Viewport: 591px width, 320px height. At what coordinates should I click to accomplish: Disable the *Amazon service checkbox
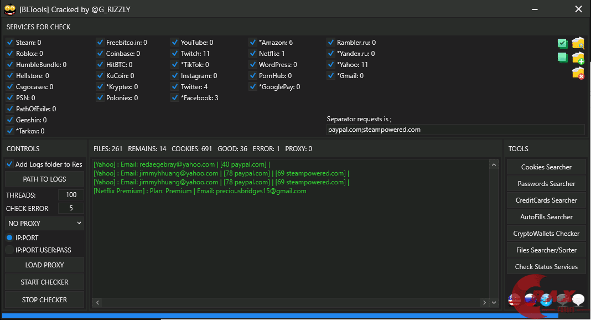click(x=253, y=42)
